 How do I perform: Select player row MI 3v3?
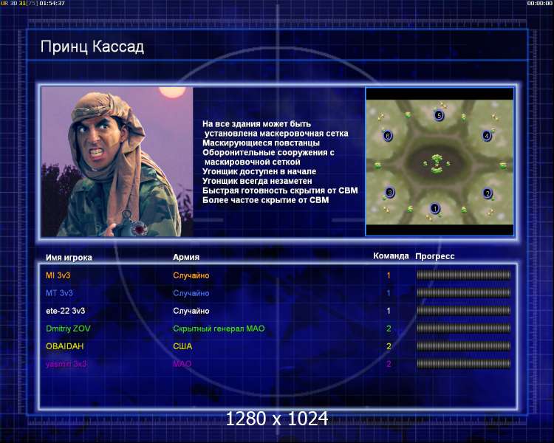tap(278, 275)
